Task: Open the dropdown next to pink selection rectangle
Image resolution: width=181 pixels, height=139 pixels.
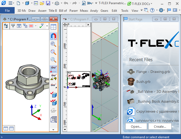Action: pos(36,26)
